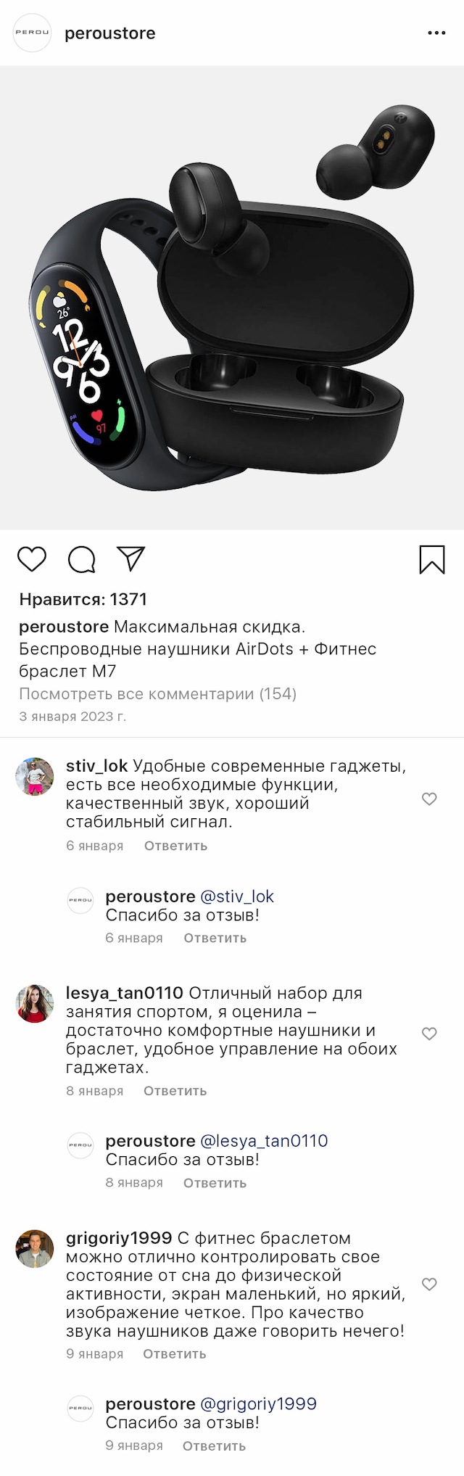Follow the @stiv_lok mention link

point(237,896)
